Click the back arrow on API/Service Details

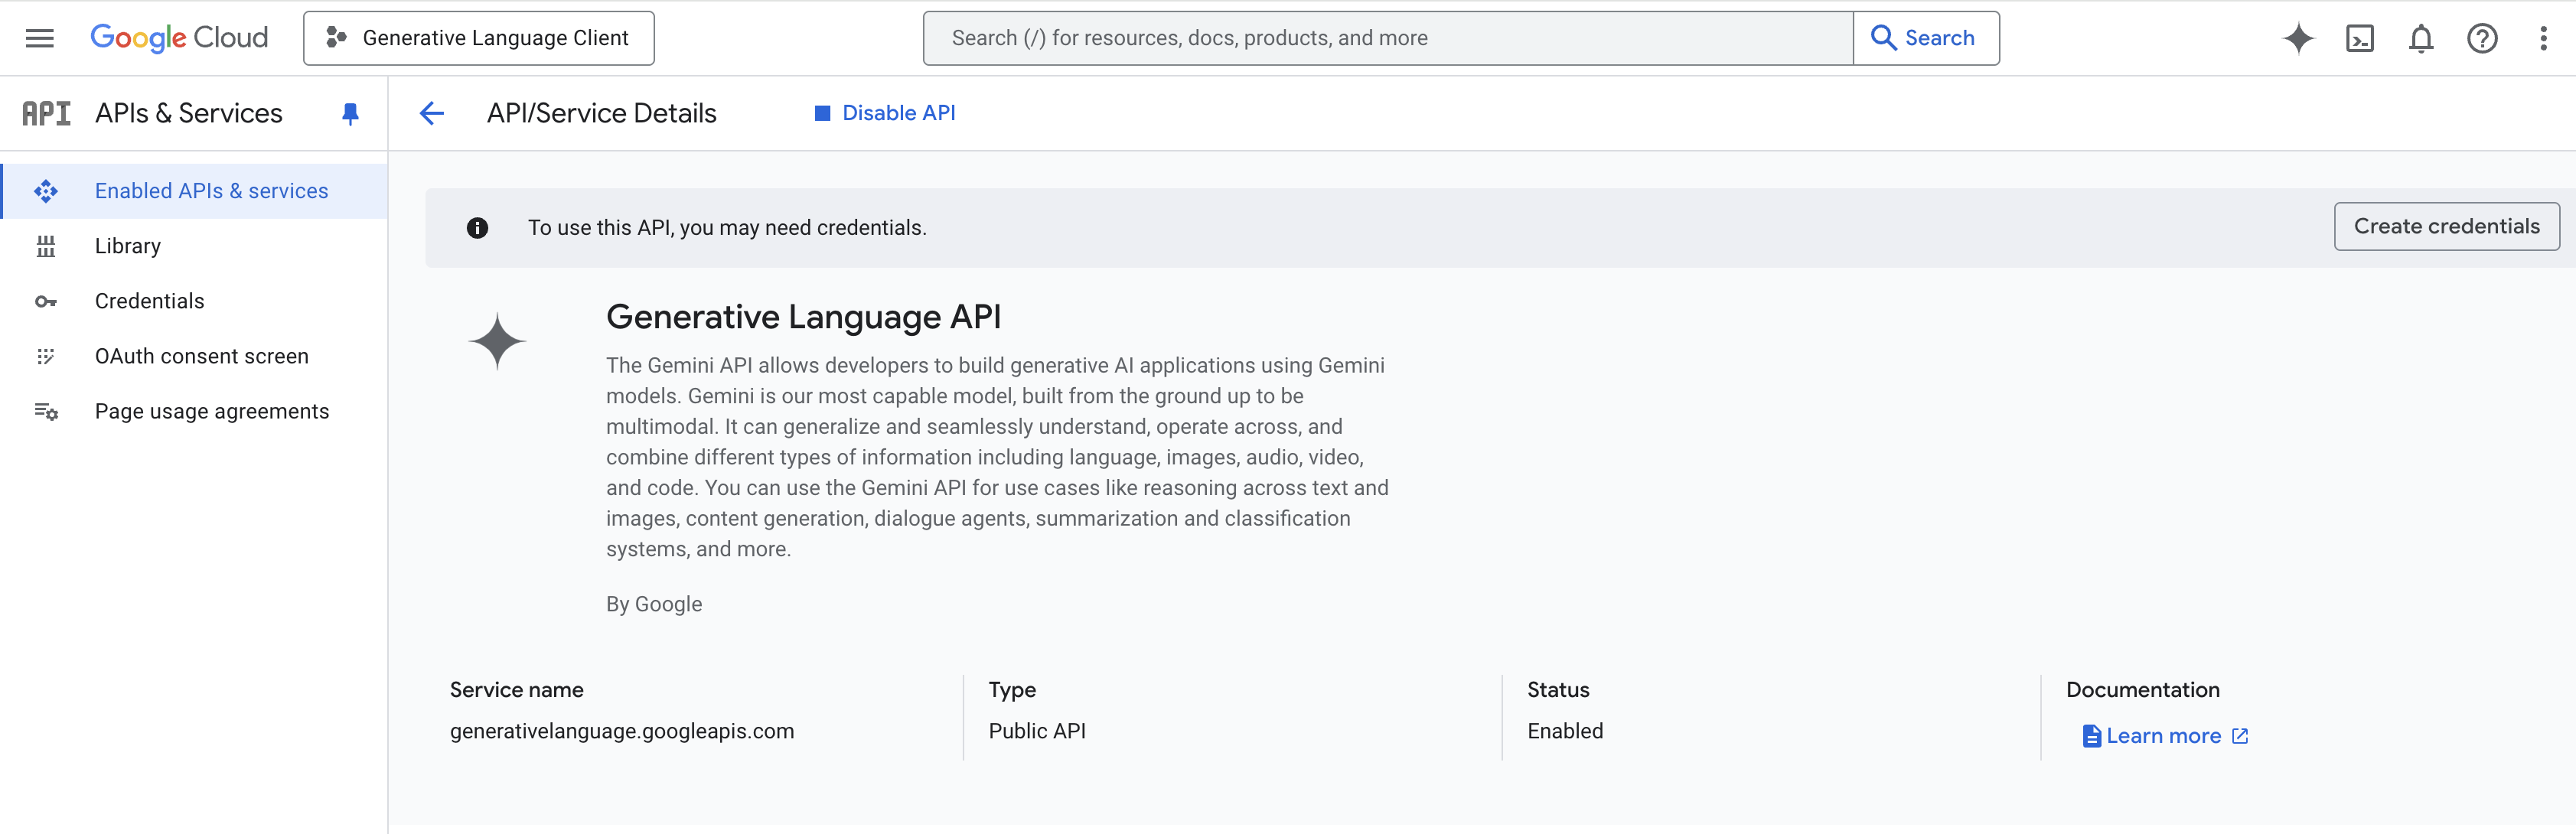point(431,113)
